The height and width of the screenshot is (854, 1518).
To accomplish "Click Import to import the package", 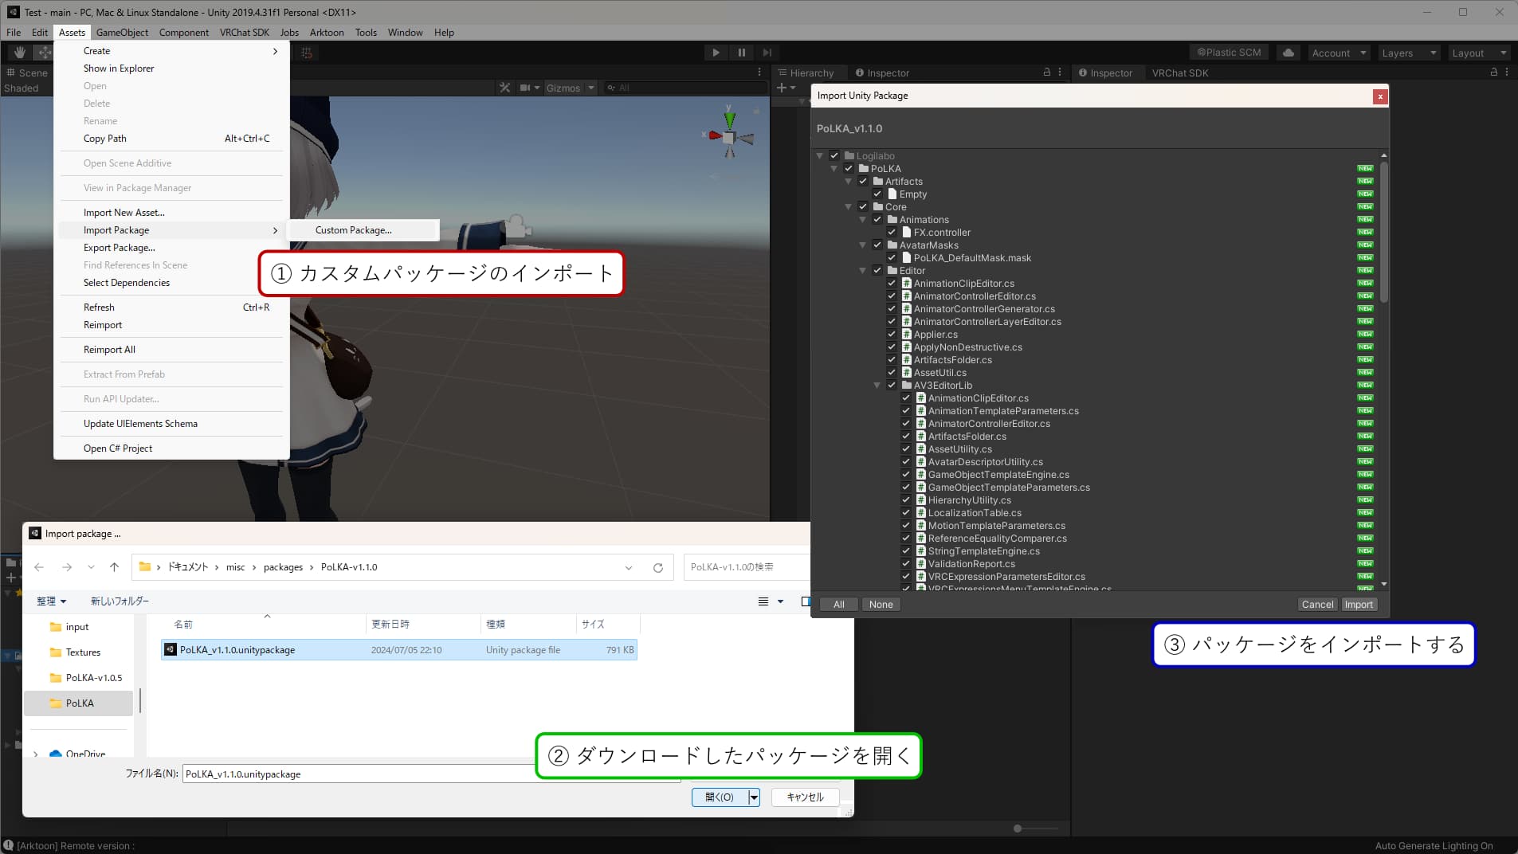I will pos(1359,604).
